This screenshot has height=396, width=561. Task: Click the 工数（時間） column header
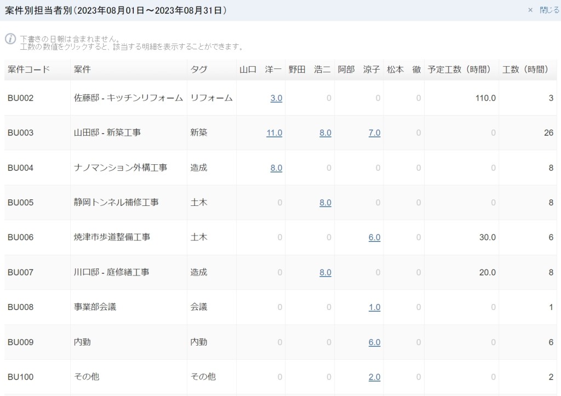click(x=528, y=70)
